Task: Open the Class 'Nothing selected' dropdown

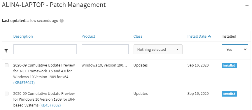Action: tap(158, 49)
